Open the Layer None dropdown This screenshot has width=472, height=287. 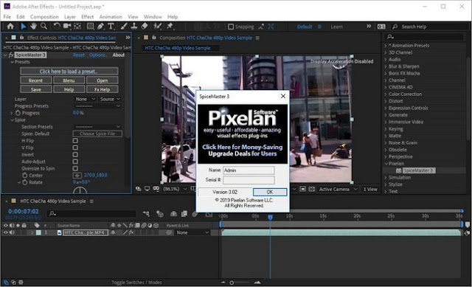tap(85, 99)
